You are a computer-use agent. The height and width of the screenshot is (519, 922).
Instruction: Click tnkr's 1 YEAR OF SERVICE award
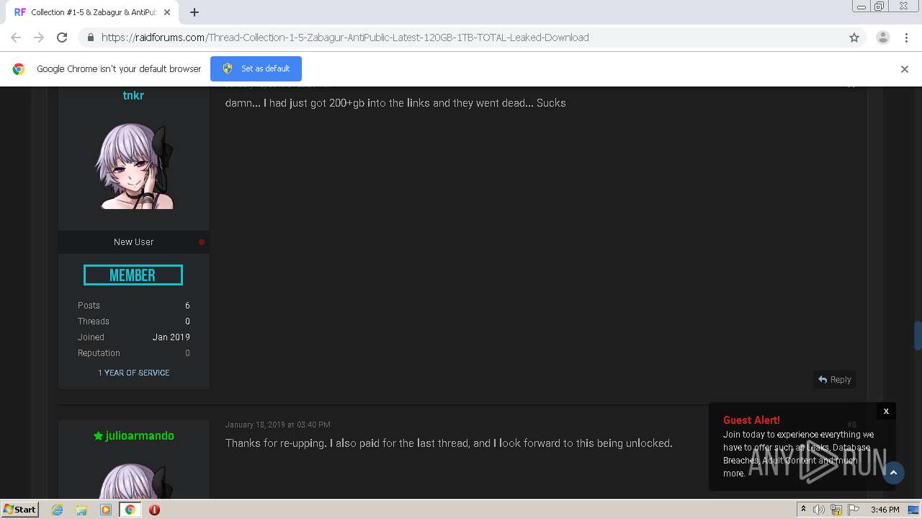click(134, 373)
